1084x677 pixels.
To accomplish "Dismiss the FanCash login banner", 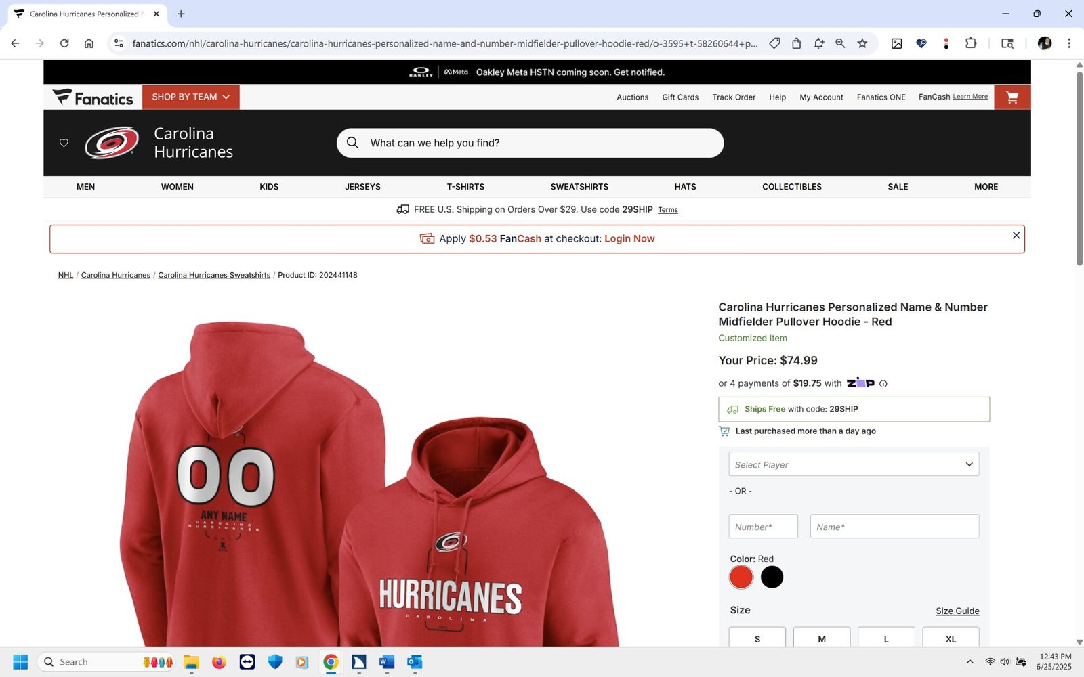I will 1016,235.
